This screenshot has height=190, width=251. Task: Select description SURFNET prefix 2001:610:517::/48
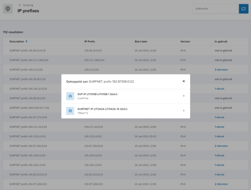29,108
